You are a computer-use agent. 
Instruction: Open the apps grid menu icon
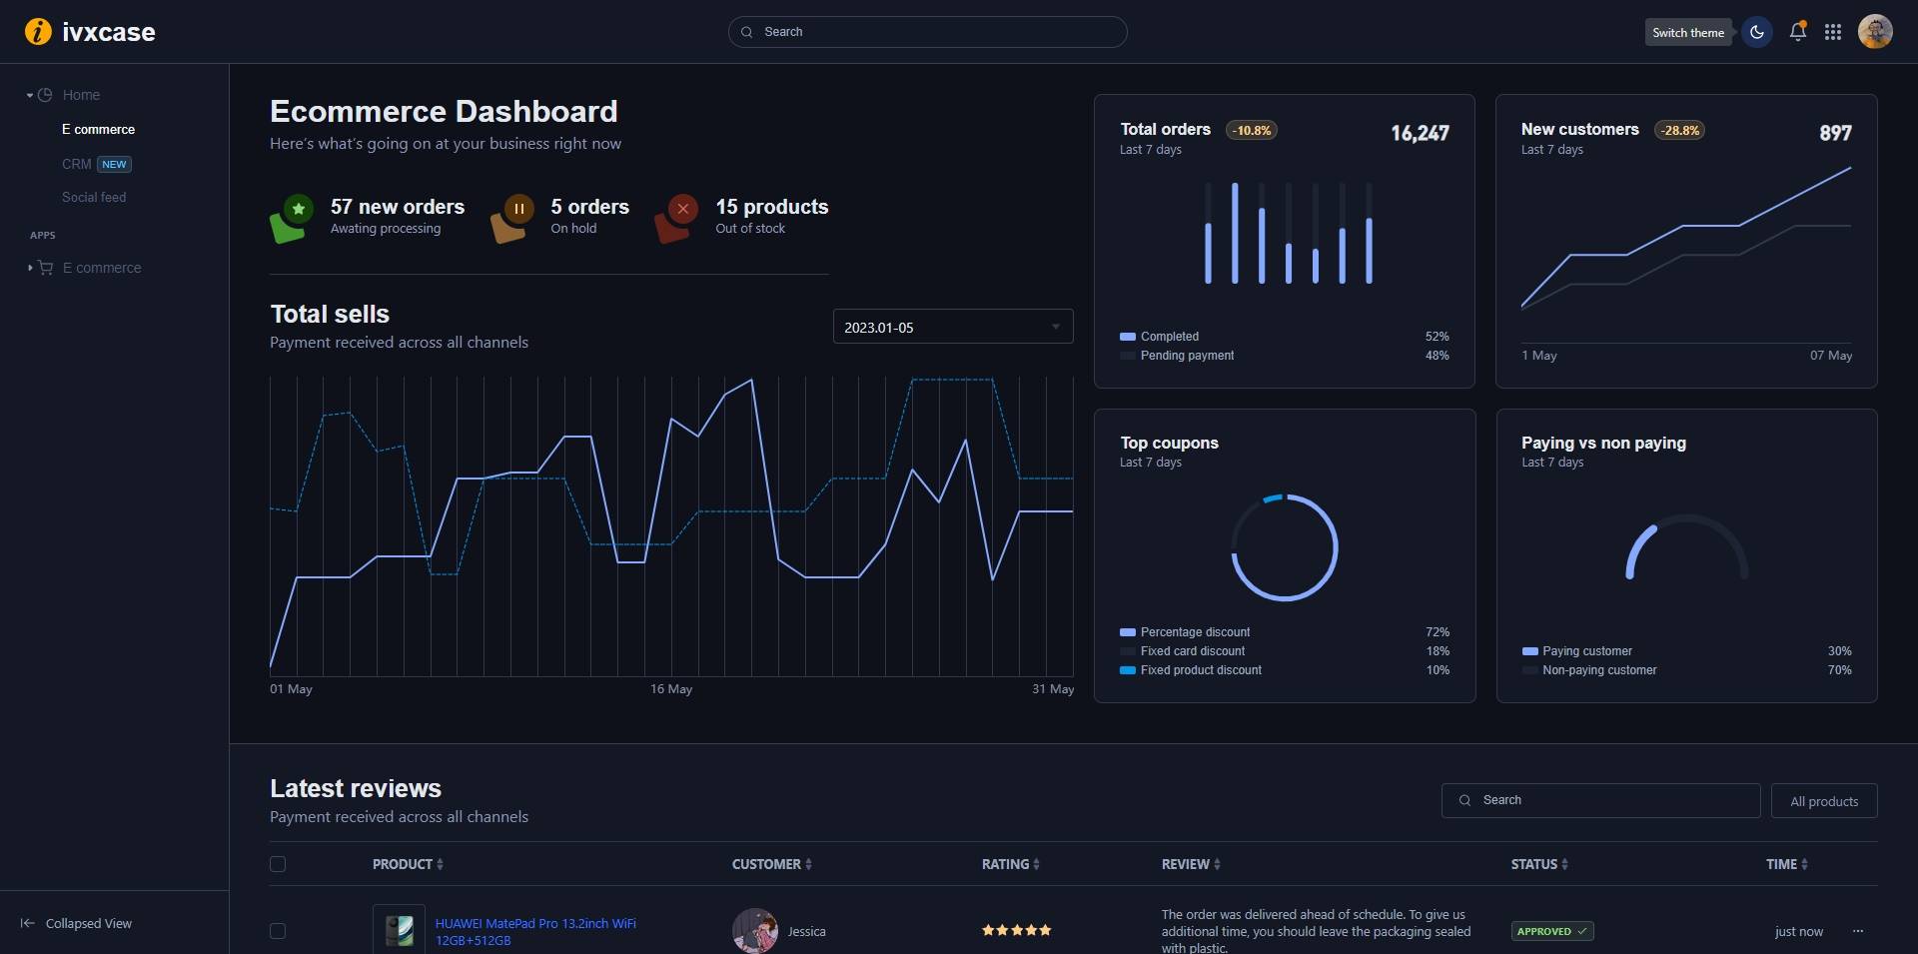[x=1832, y=32]
